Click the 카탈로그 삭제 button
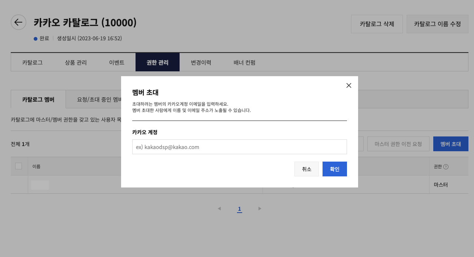The height and width of the screenshot is (257, 474). (x=377, y=24)
